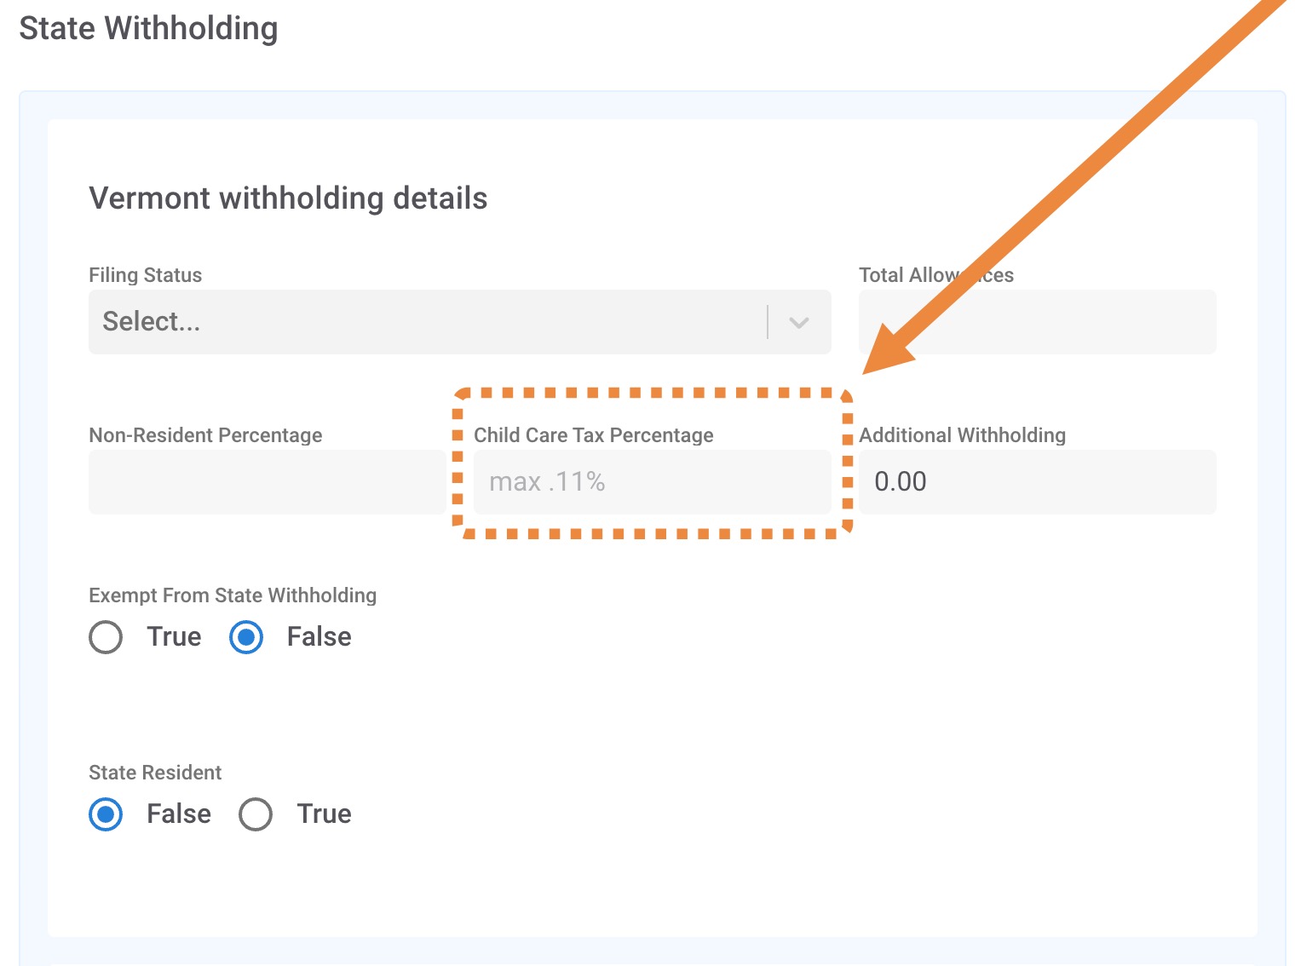
Task: Select False radio circle for Exempt From State Withholding
Action: (246, 637)
